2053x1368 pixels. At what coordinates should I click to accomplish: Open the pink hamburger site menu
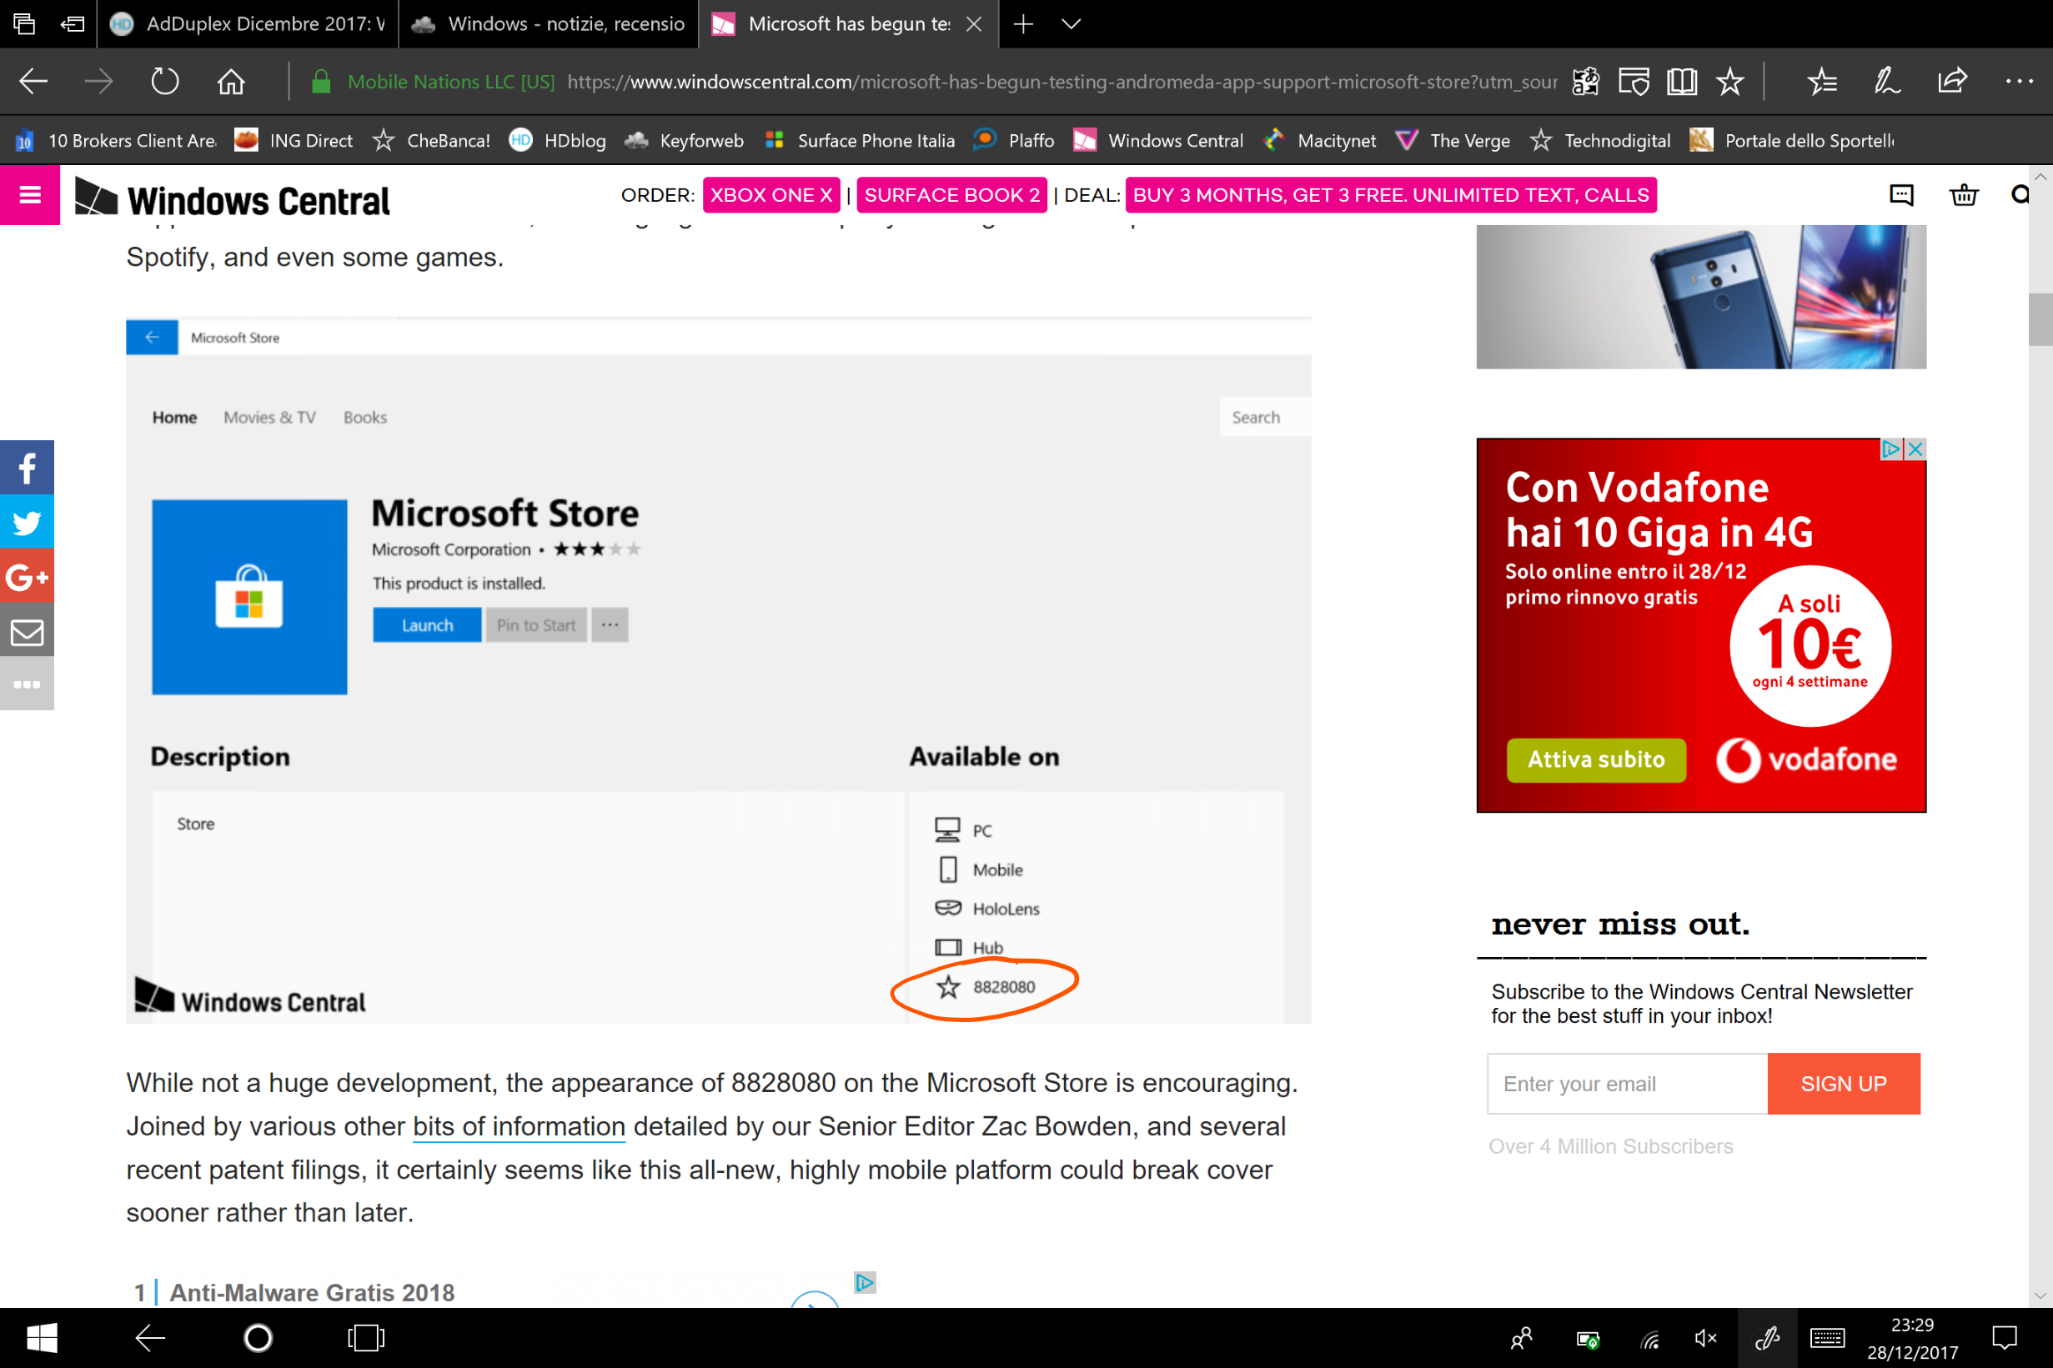coord(30,194)
